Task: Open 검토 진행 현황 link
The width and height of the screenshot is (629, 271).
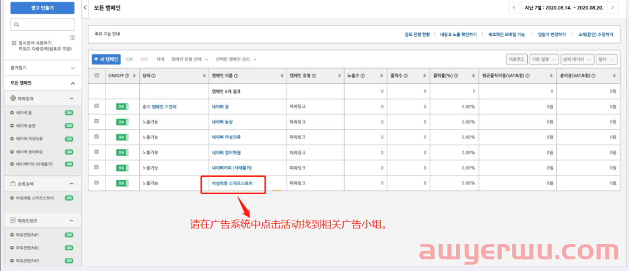Action: click(417, 35)
